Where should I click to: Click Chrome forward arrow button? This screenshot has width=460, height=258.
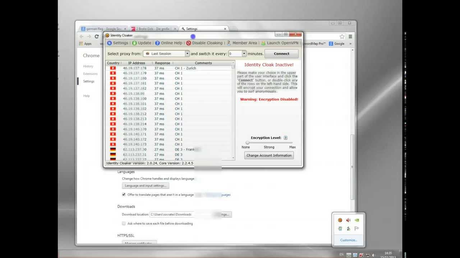coord(89,37)
